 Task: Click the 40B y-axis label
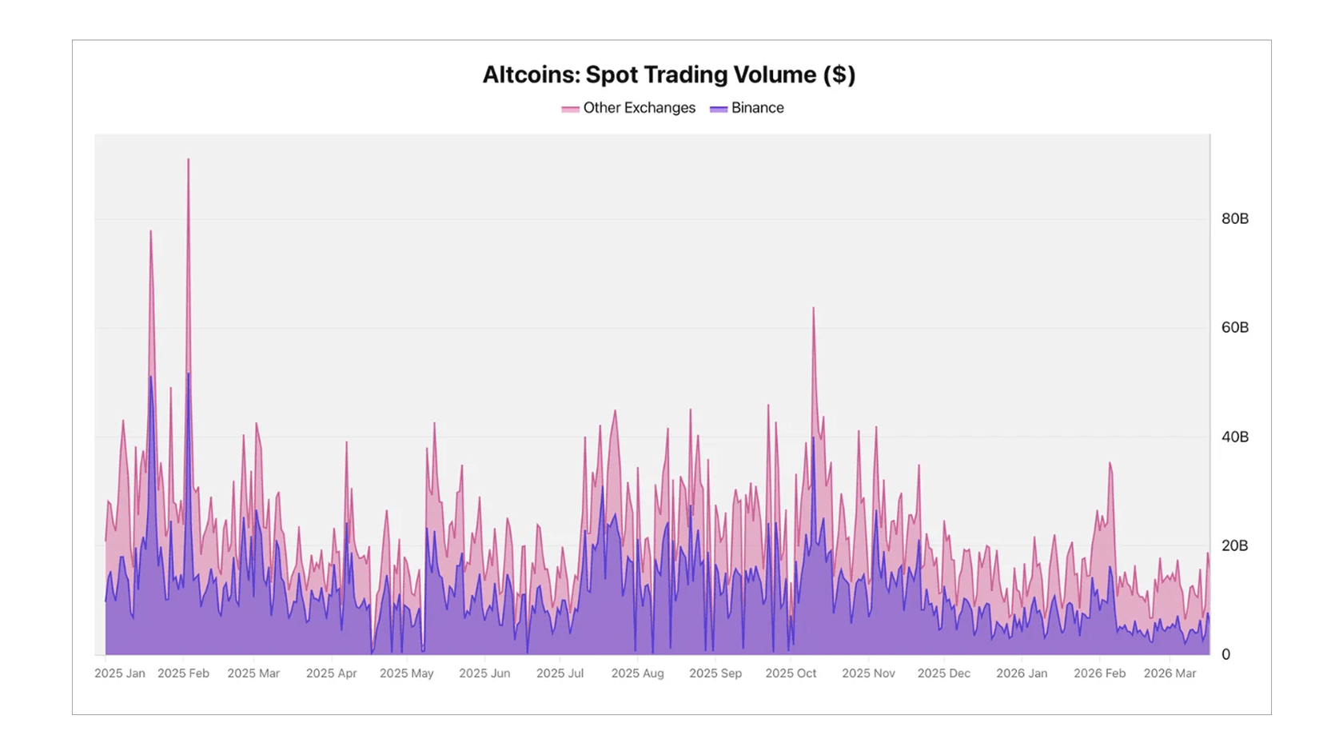tap(1234, 437)
